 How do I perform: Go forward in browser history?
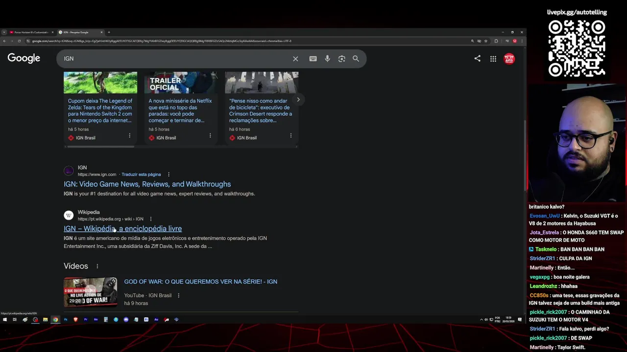coord(12,41)
